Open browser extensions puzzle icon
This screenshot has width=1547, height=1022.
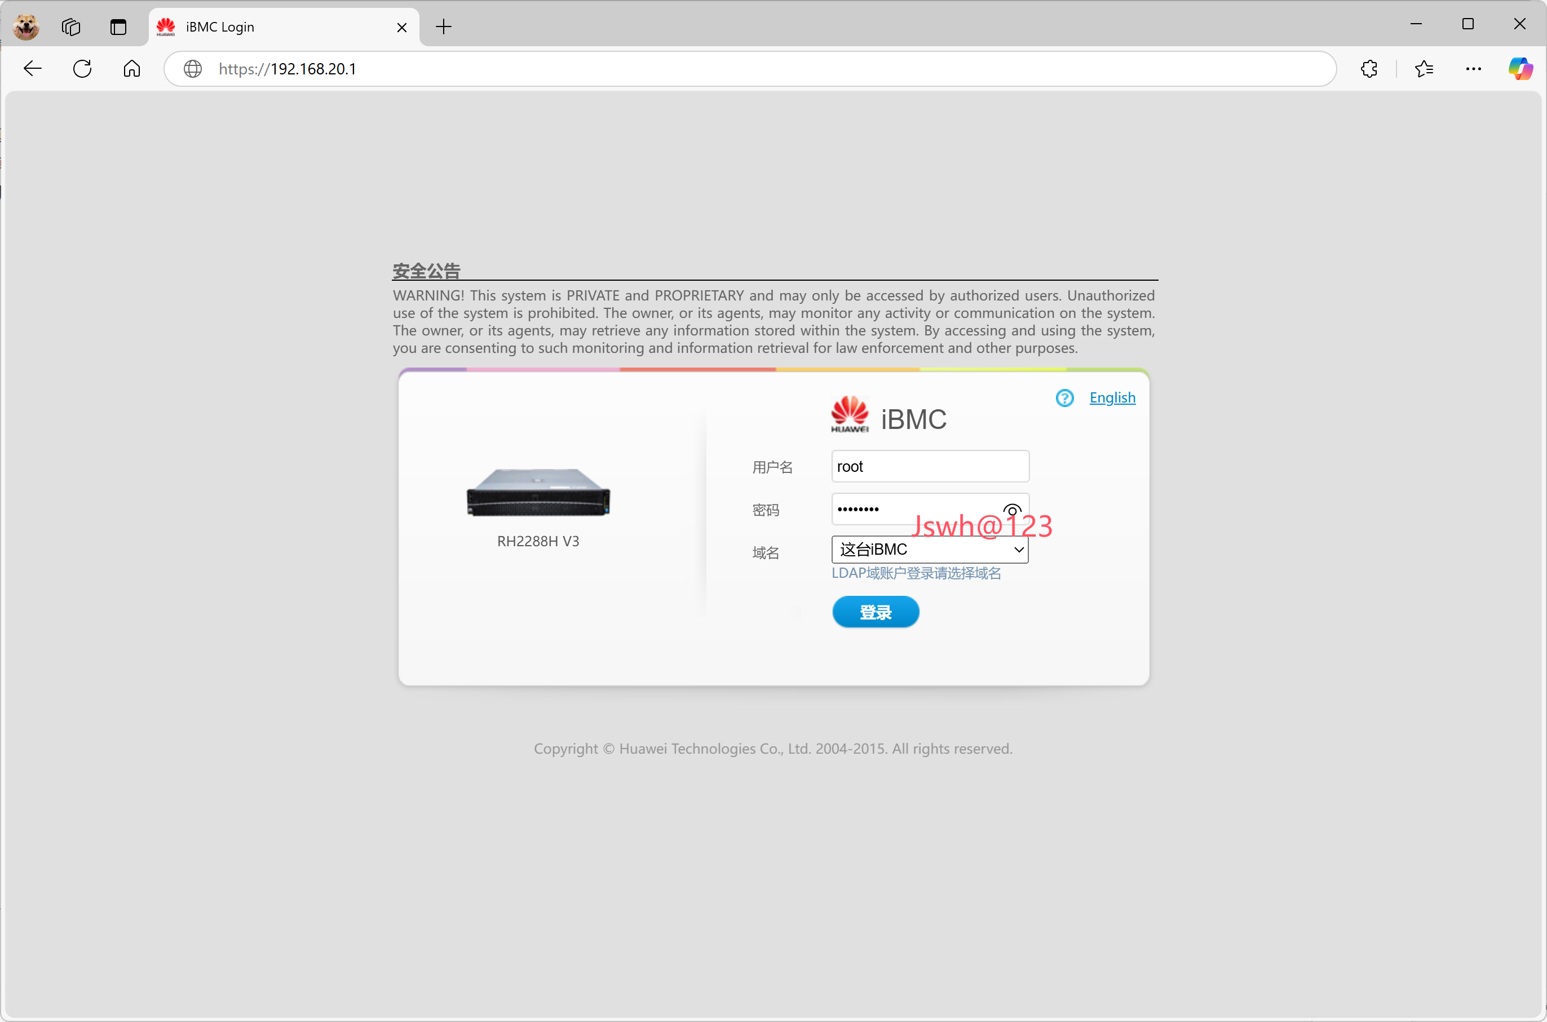point(1369,68)
